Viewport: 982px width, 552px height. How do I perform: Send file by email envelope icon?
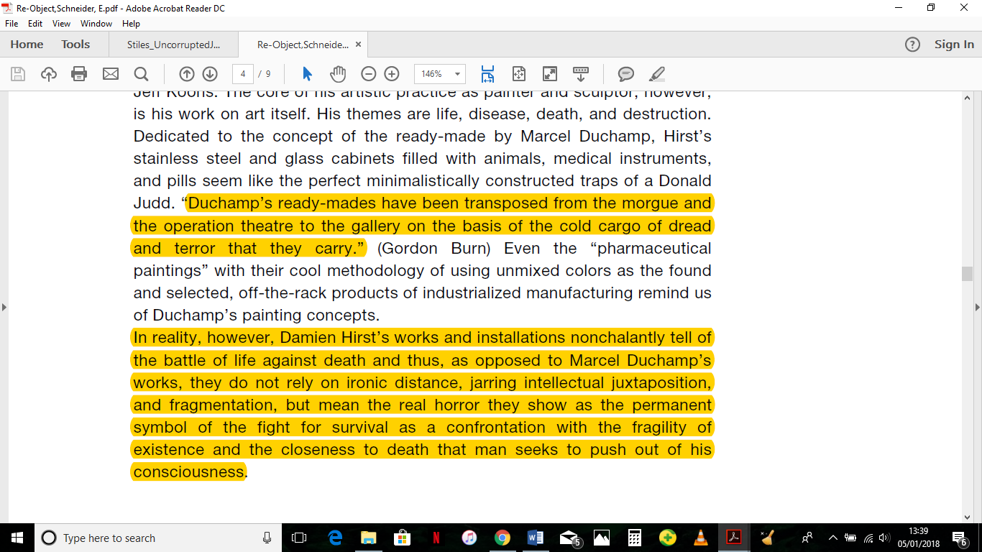coord(110,74)
